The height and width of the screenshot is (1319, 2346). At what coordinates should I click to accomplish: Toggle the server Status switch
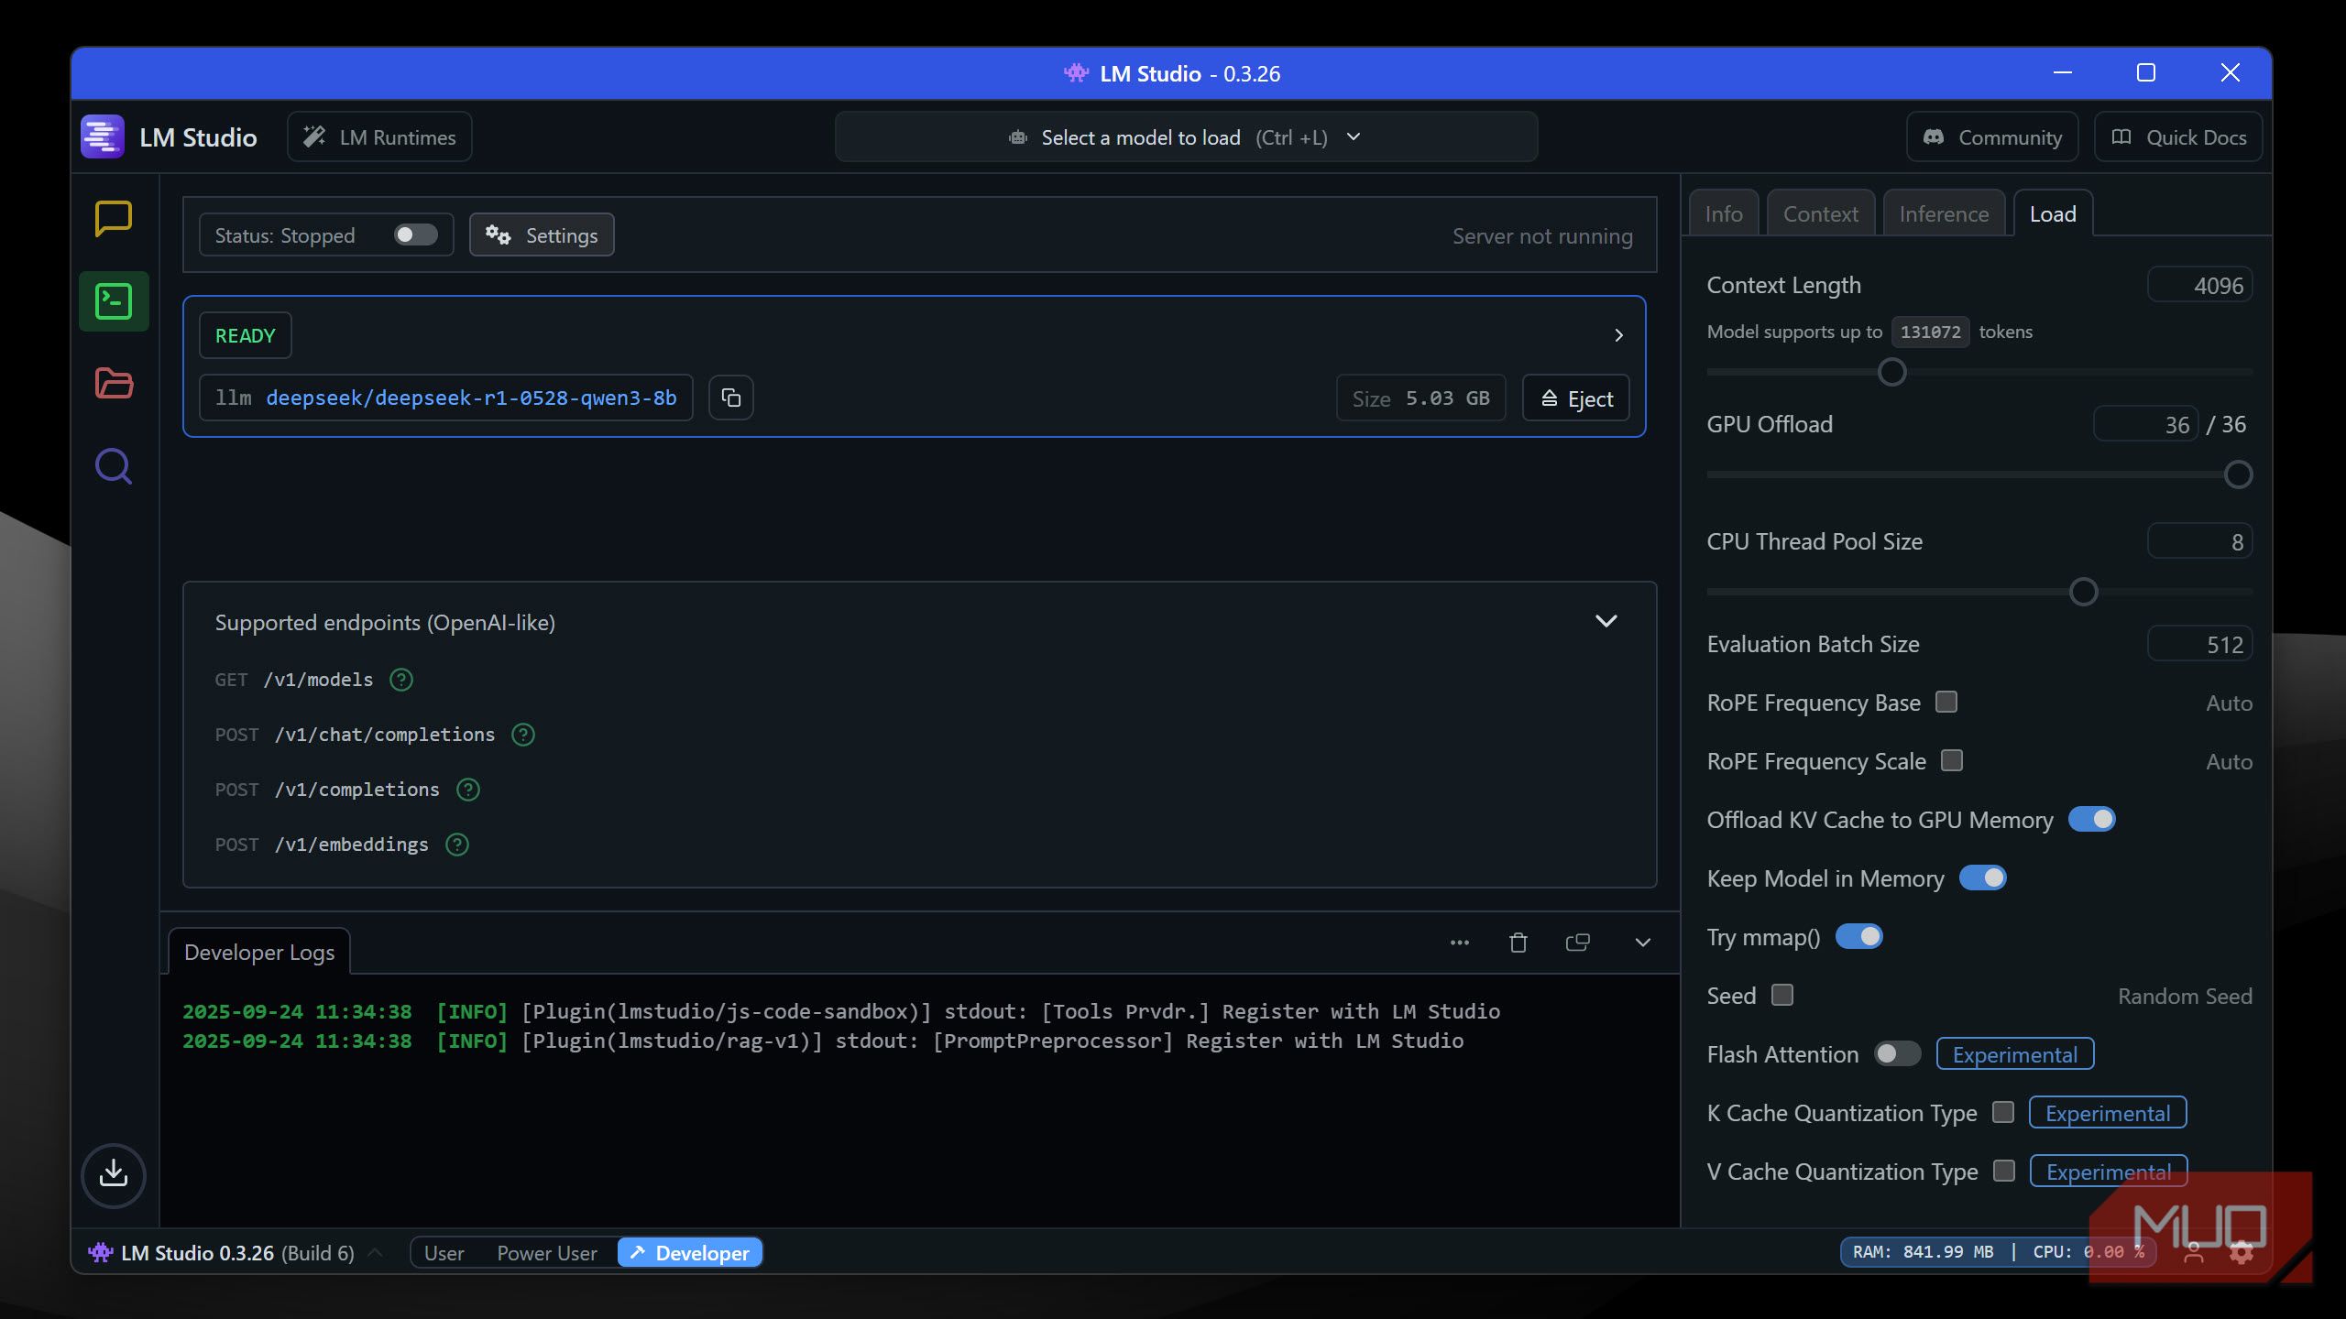[416, 235]
